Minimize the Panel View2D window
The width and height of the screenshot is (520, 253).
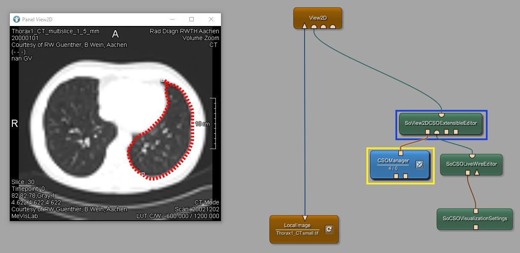tap(172, 19)
